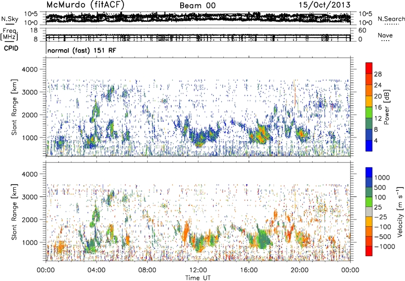Screen dimensions: 405x281
Task: Select orange Velocity segment -500 to -100
Action: point(369,231)
